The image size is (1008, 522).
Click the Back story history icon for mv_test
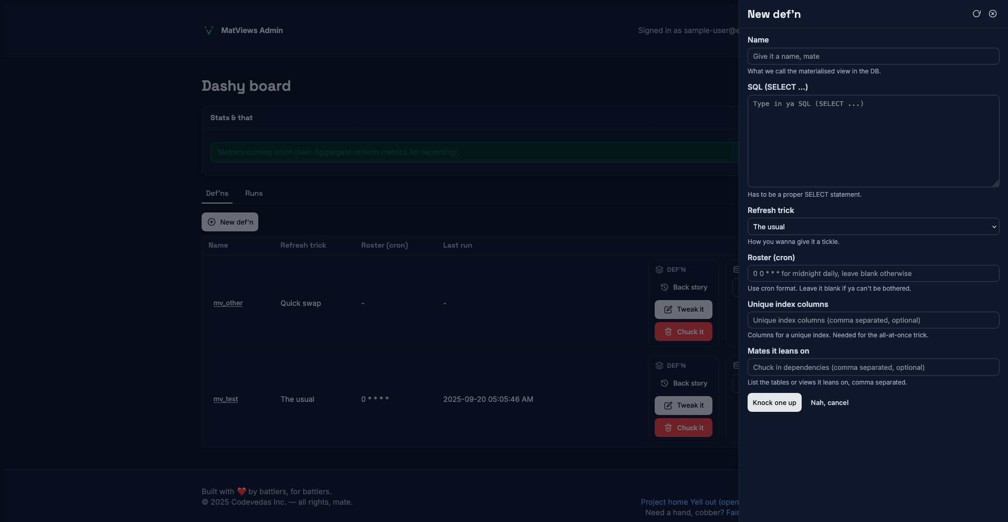point(664,383)
